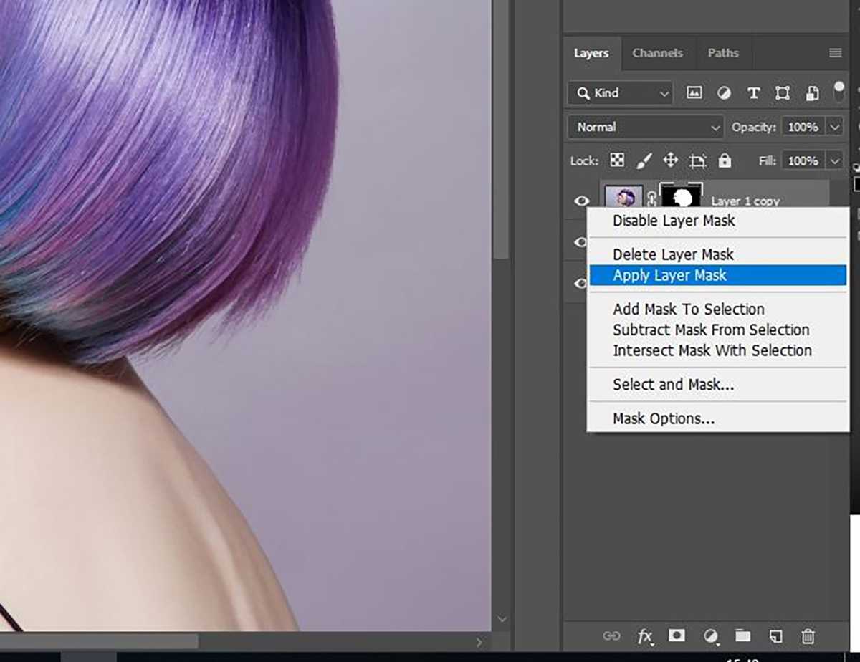Image resolution: width=860 pixels, height=662 pixels.
Task: Hide Layer 1 copy visibility
Action: pos(582,201)
